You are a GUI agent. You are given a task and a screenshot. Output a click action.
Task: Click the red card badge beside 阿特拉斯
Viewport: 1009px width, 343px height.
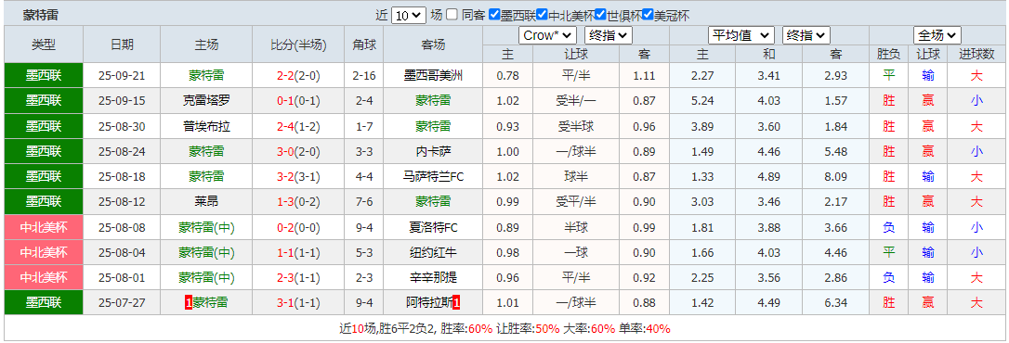point(455,302)
